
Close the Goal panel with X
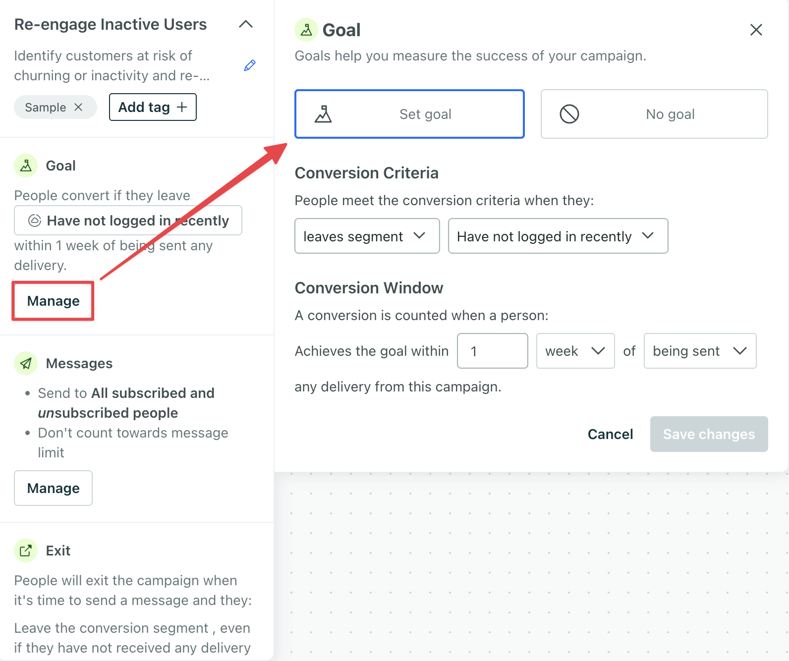click(x=756, y=30)
